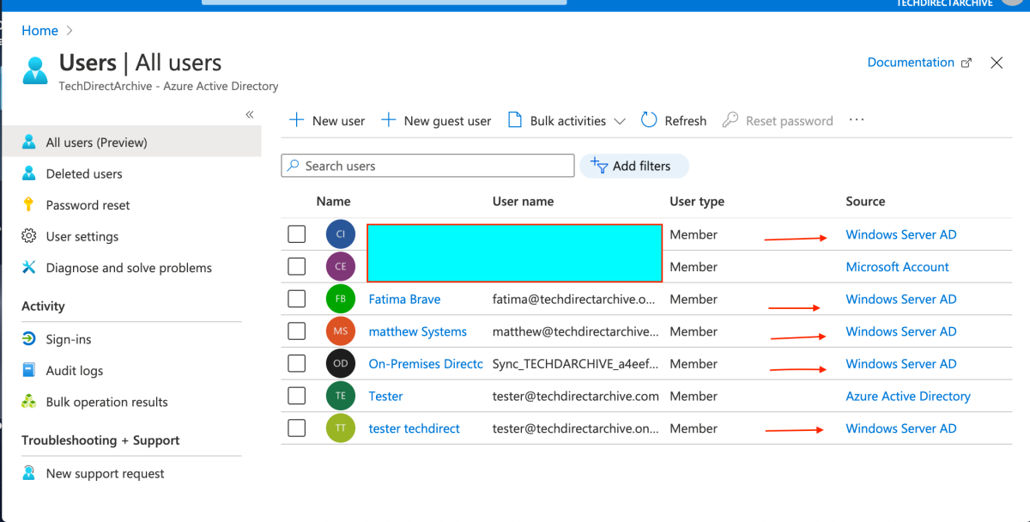Click the Diagnose and solve problems wrench icon
The height and width of the screenshot is (522, 1030).
(29, 268)
